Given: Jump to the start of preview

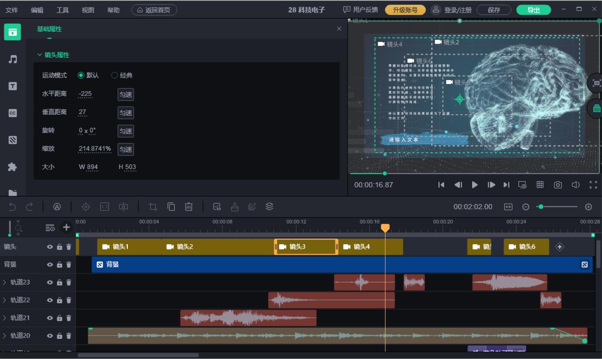Looking at the screenshot, I should [441, 185].
